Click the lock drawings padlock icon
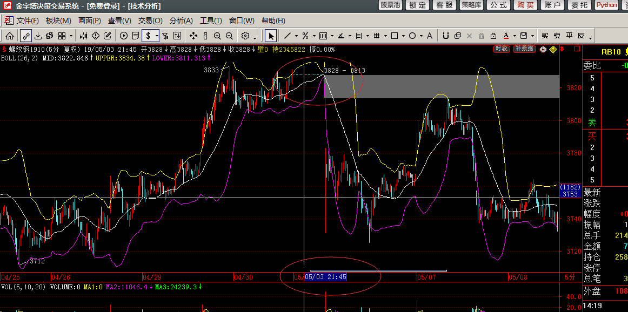Image resolution: width=628 pixels, height=312 pixels. click(493, 36)
